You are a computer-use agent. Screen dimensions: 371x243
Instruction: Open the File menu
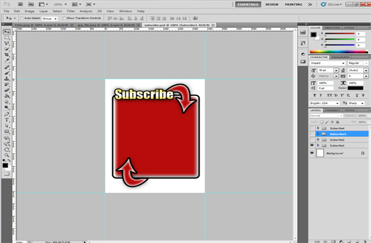6,11
